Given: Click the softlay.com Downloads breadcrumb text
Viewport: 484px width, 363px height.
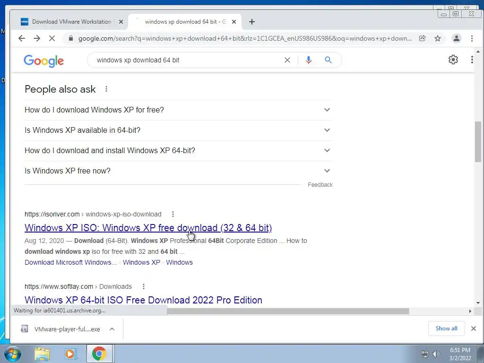Looking at the screenshot, I should [x=78, y=286].
